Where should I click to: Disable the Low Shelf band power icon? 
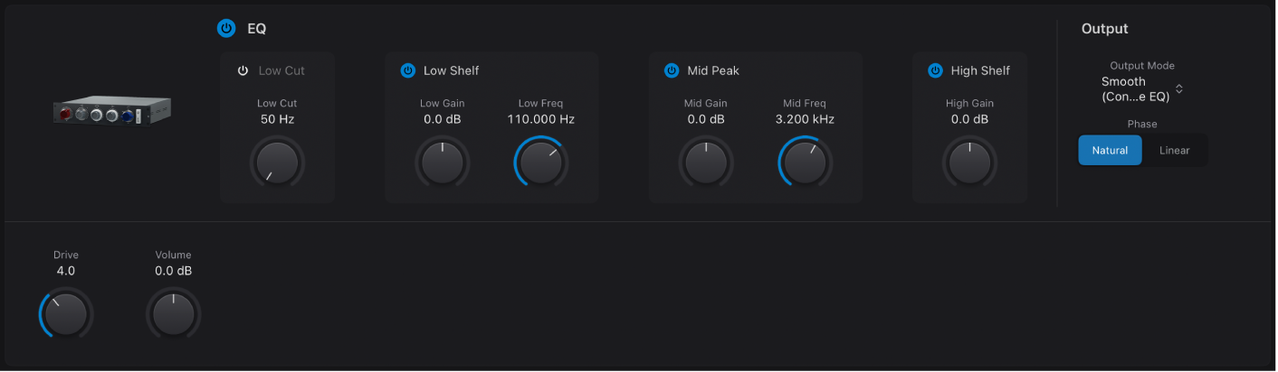[407, 70]
